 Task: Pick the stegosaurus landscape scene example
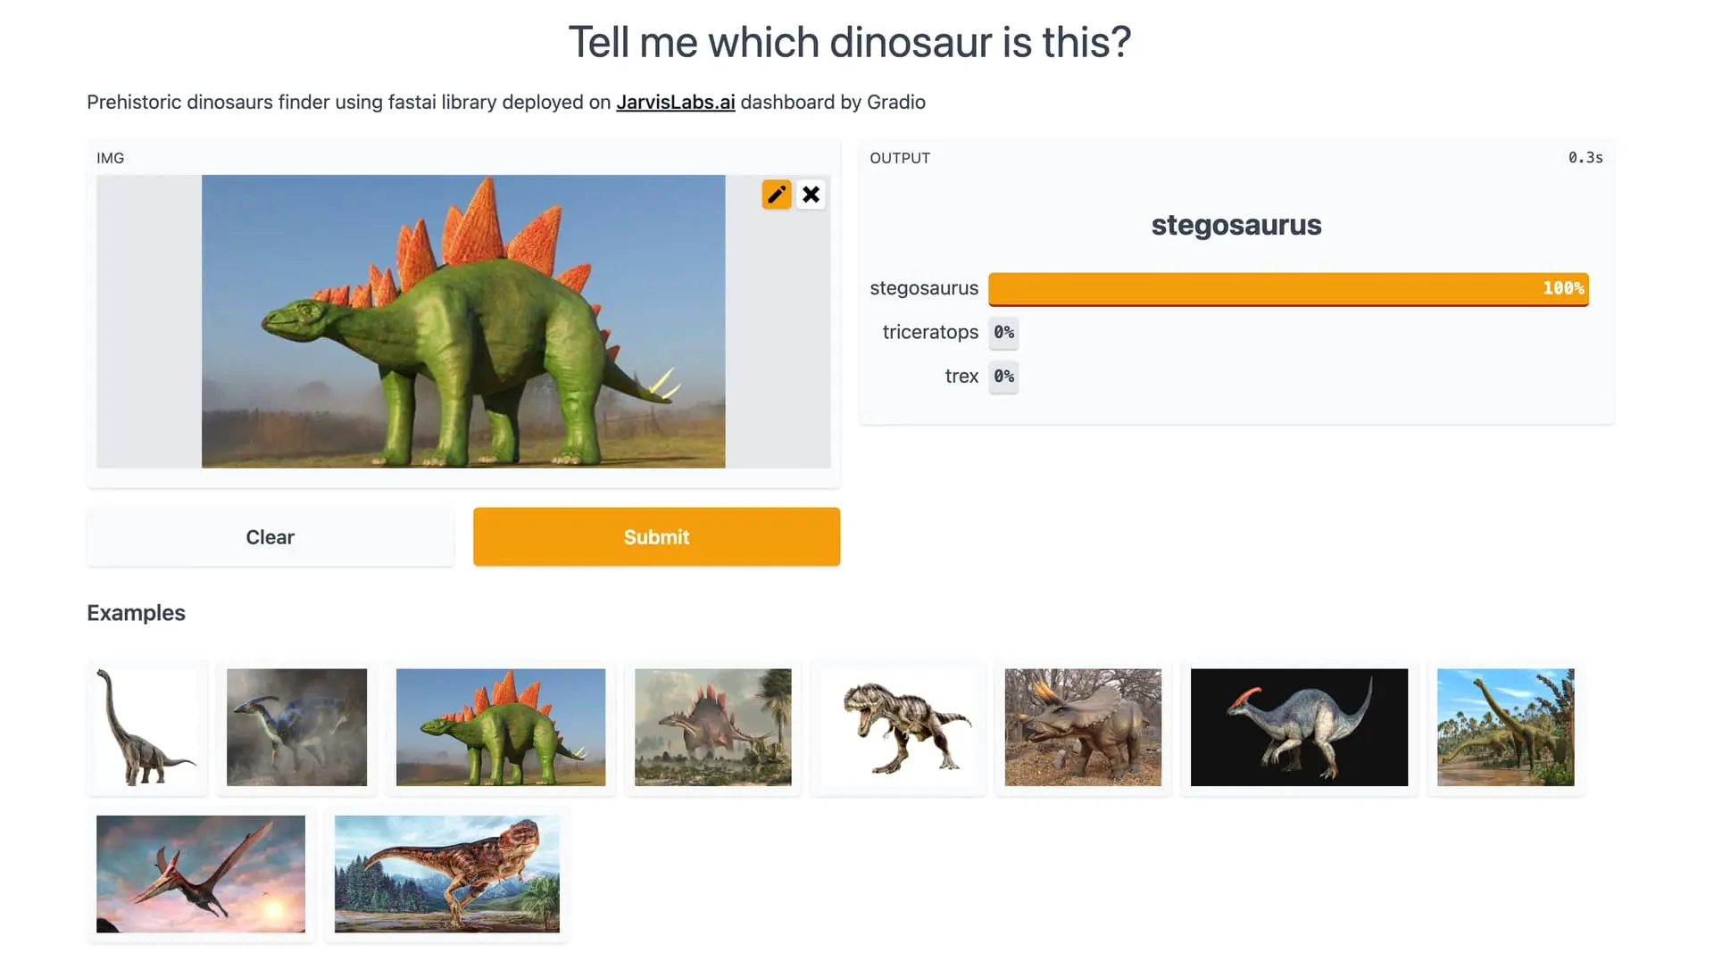712,727
